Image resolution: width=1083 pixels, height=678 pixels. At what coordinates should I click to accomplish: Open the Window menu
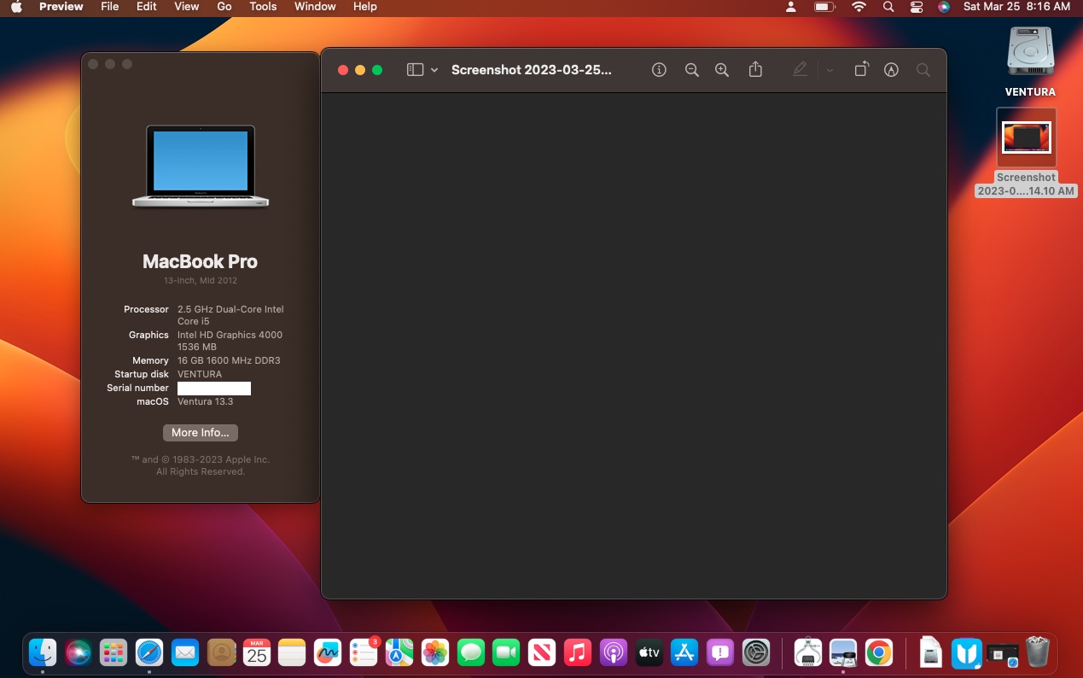[x=315, y=7]
